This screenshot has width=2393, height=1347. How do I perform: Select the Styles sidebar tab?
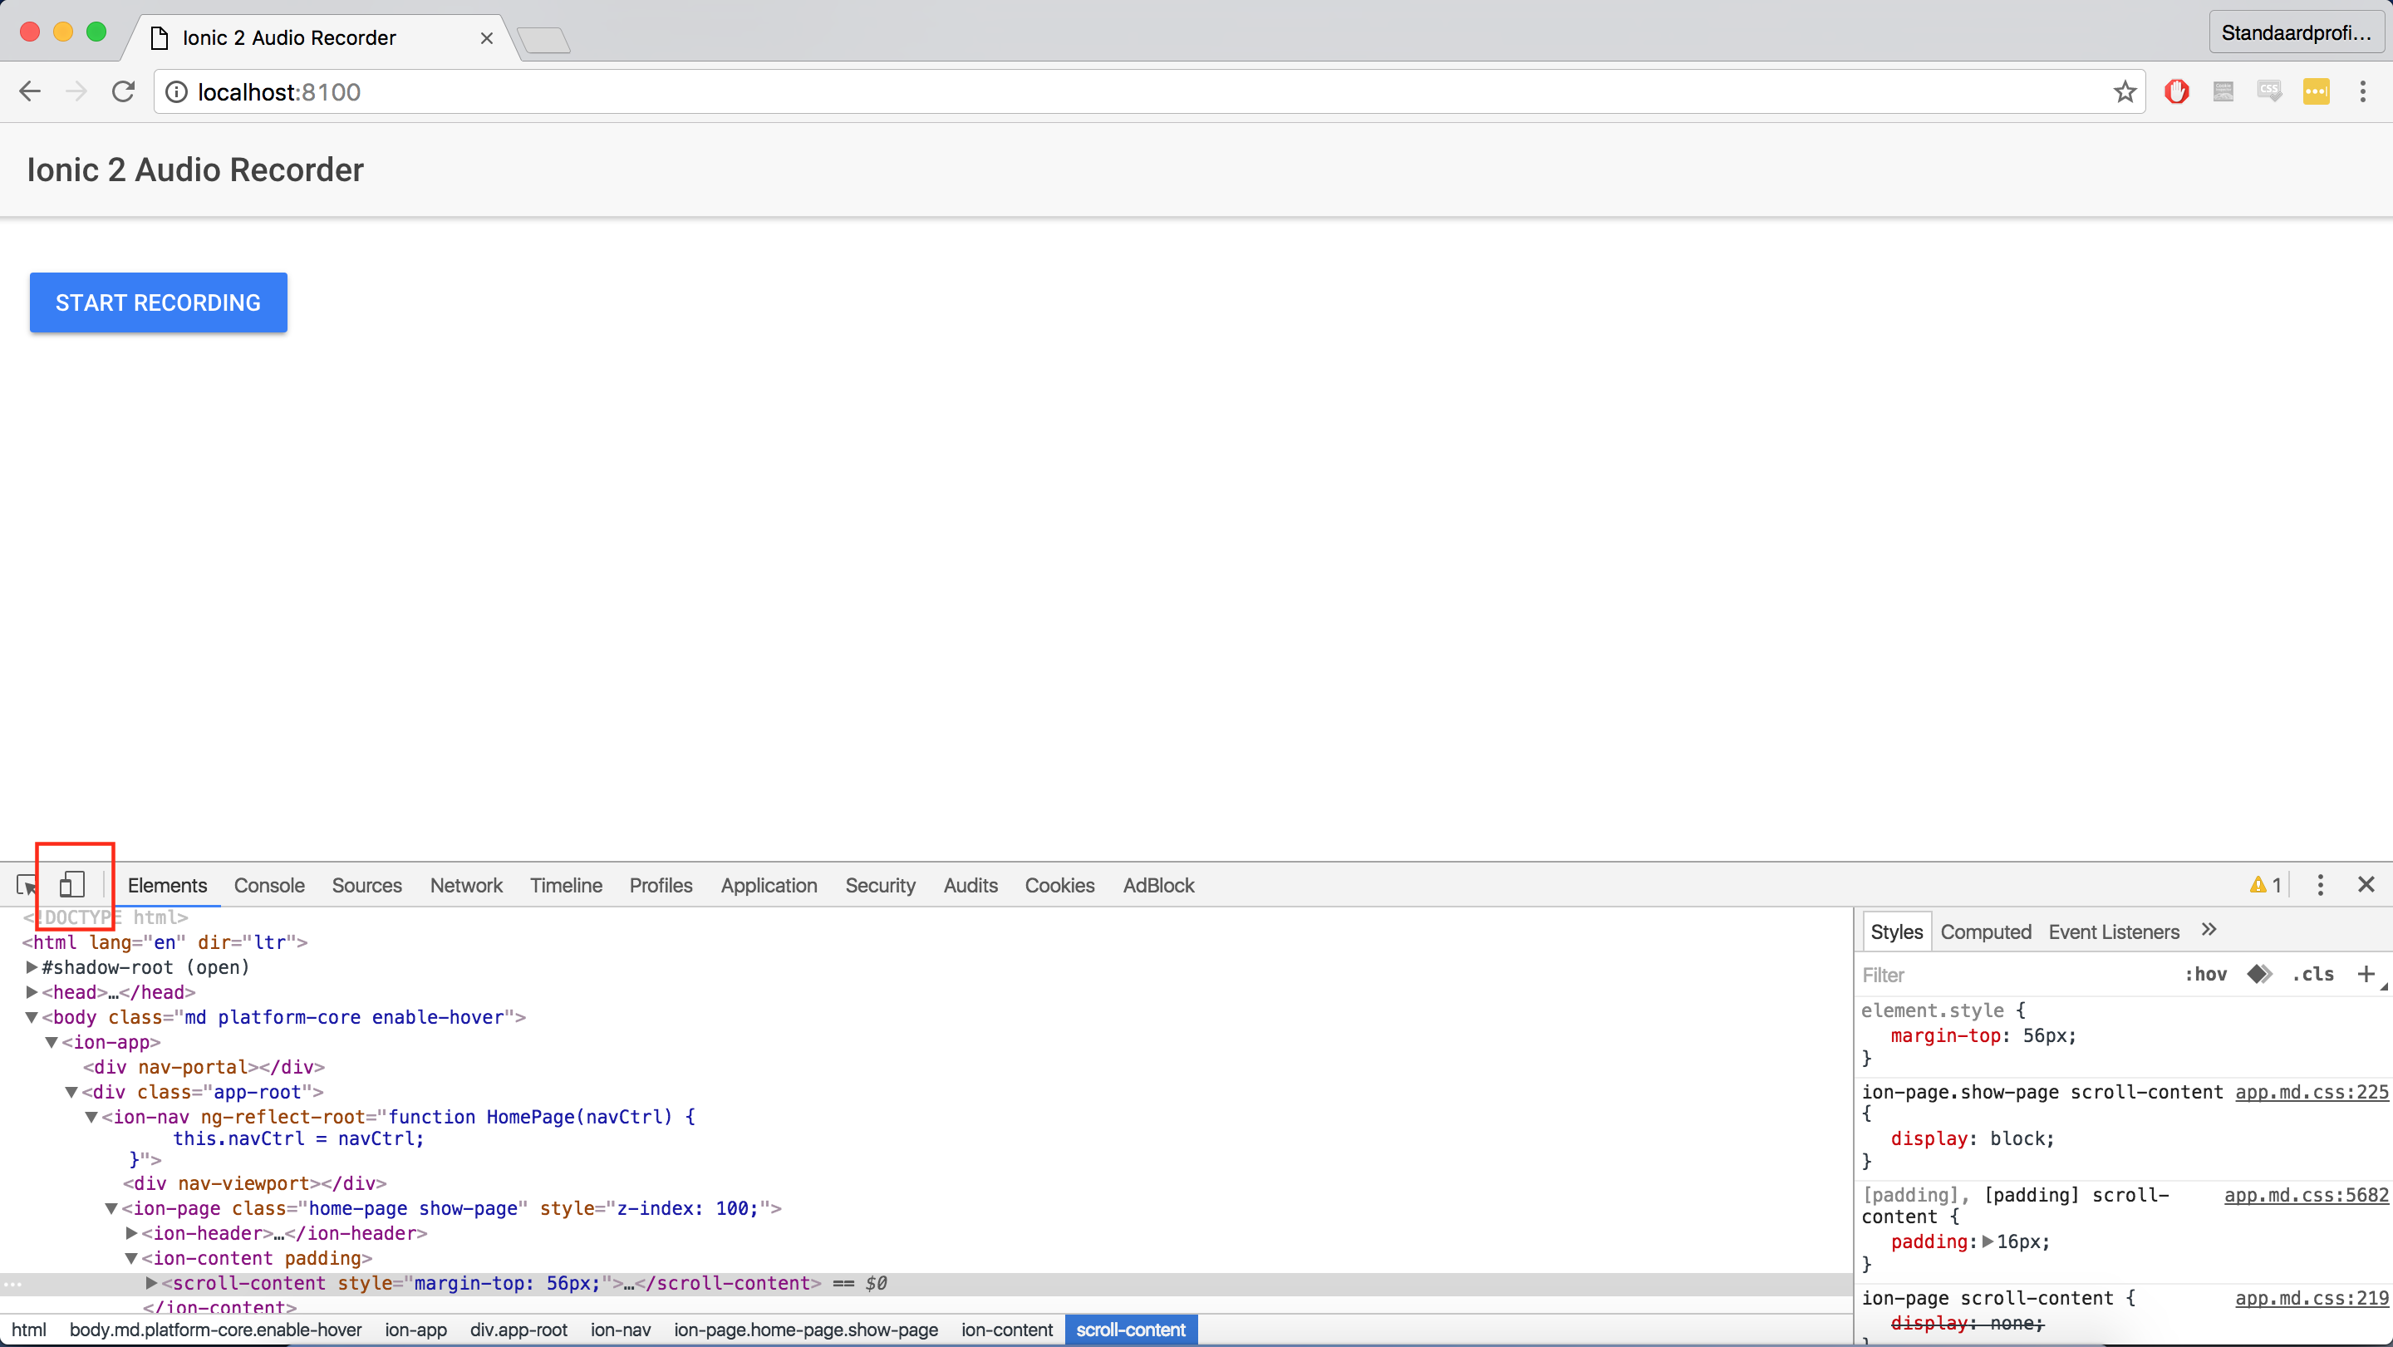(1897, 932)
